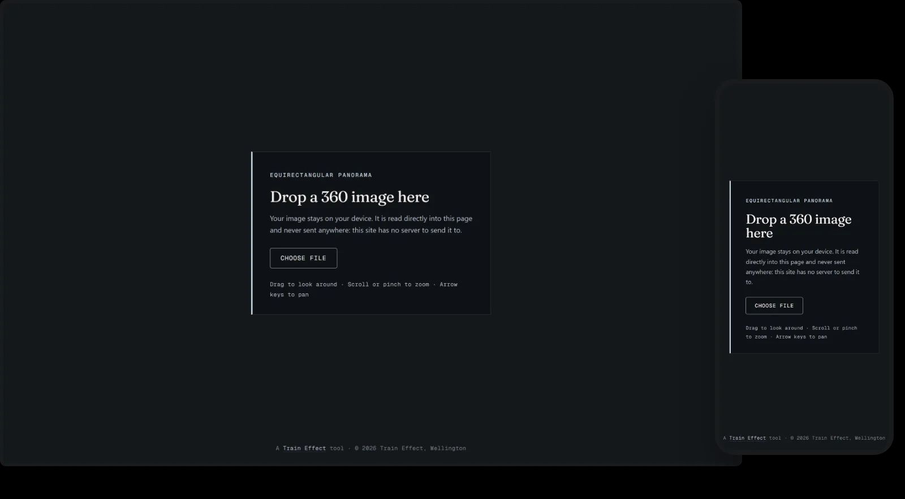The image size is (905, 499).
Task: Click 'Drag to look around' hint in mobile view
Action: [x=801, y=332]
